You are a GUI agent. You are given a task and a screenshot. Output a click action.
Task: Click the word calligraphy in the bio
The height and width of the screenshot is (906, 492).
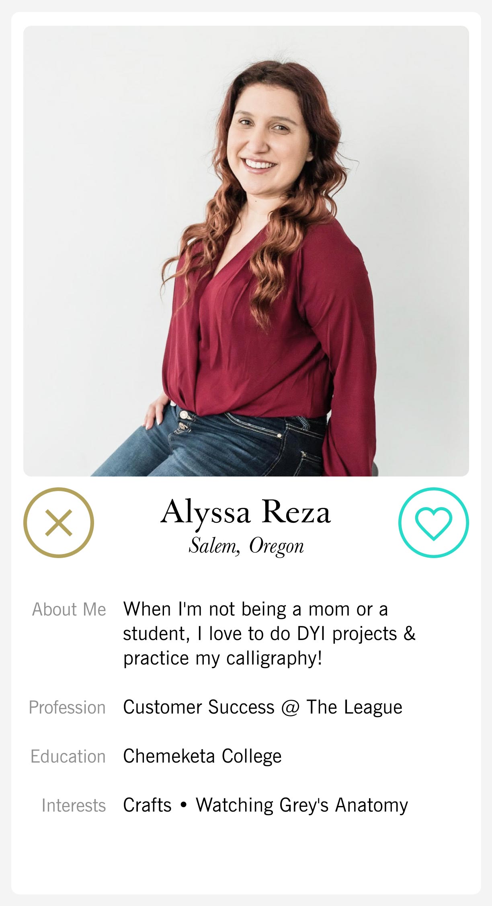coord(274,659)
